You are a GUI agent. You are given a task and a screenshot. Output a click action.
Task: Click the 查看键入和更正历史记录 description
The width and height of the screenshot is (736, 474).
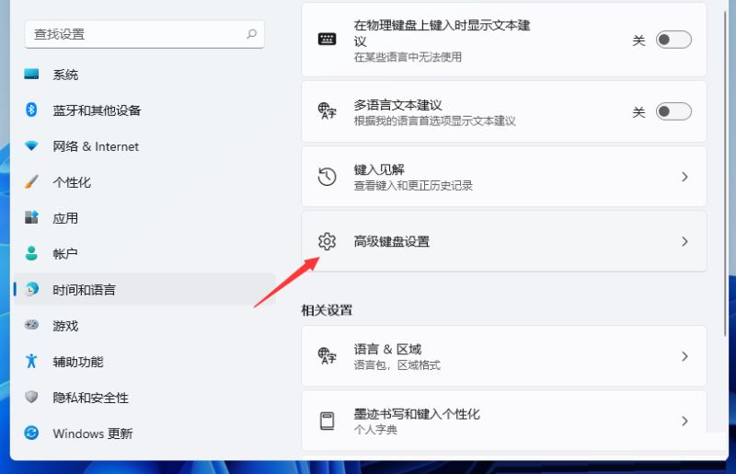(x=413, y=186)
